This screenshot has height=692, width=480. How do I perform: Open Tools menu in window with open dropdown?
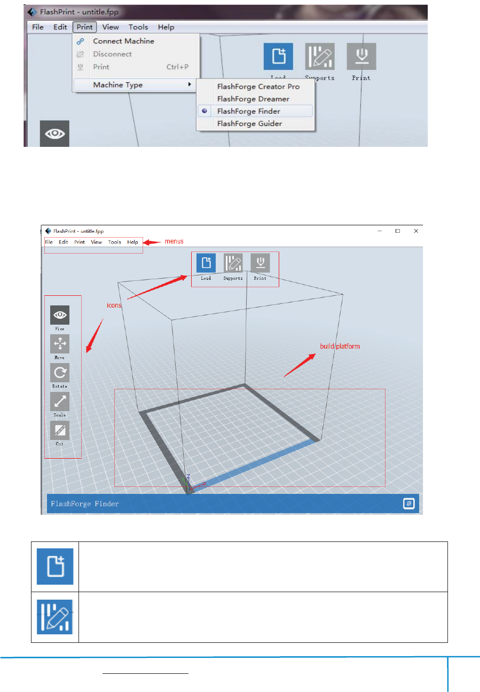[138, 27]
